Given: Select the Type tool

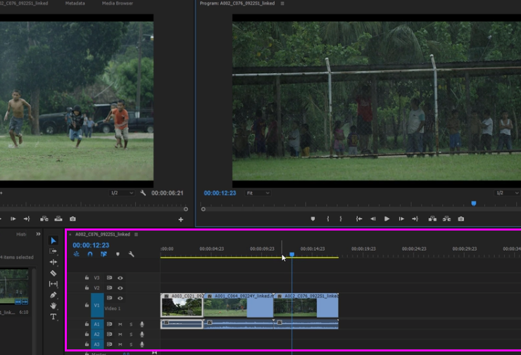Looking at the screenshot, I should pyautogui.click(x=54, y=316).
